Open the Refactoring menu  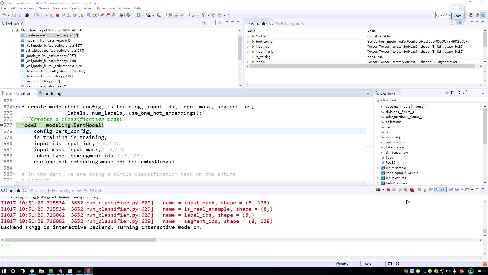(x=27, y=8)
